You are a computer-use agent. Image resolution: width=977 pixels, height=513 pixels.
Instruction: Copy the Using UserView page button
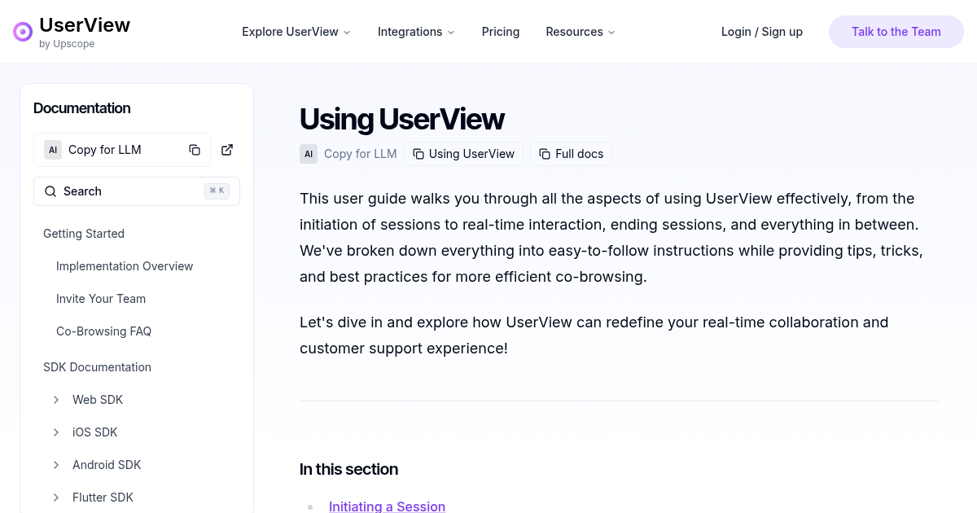tap(464, 154)
